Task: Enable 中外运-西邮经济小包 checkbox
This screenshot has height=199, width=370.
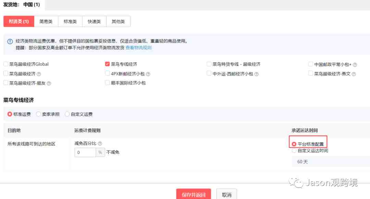Action: pos(209,74)
